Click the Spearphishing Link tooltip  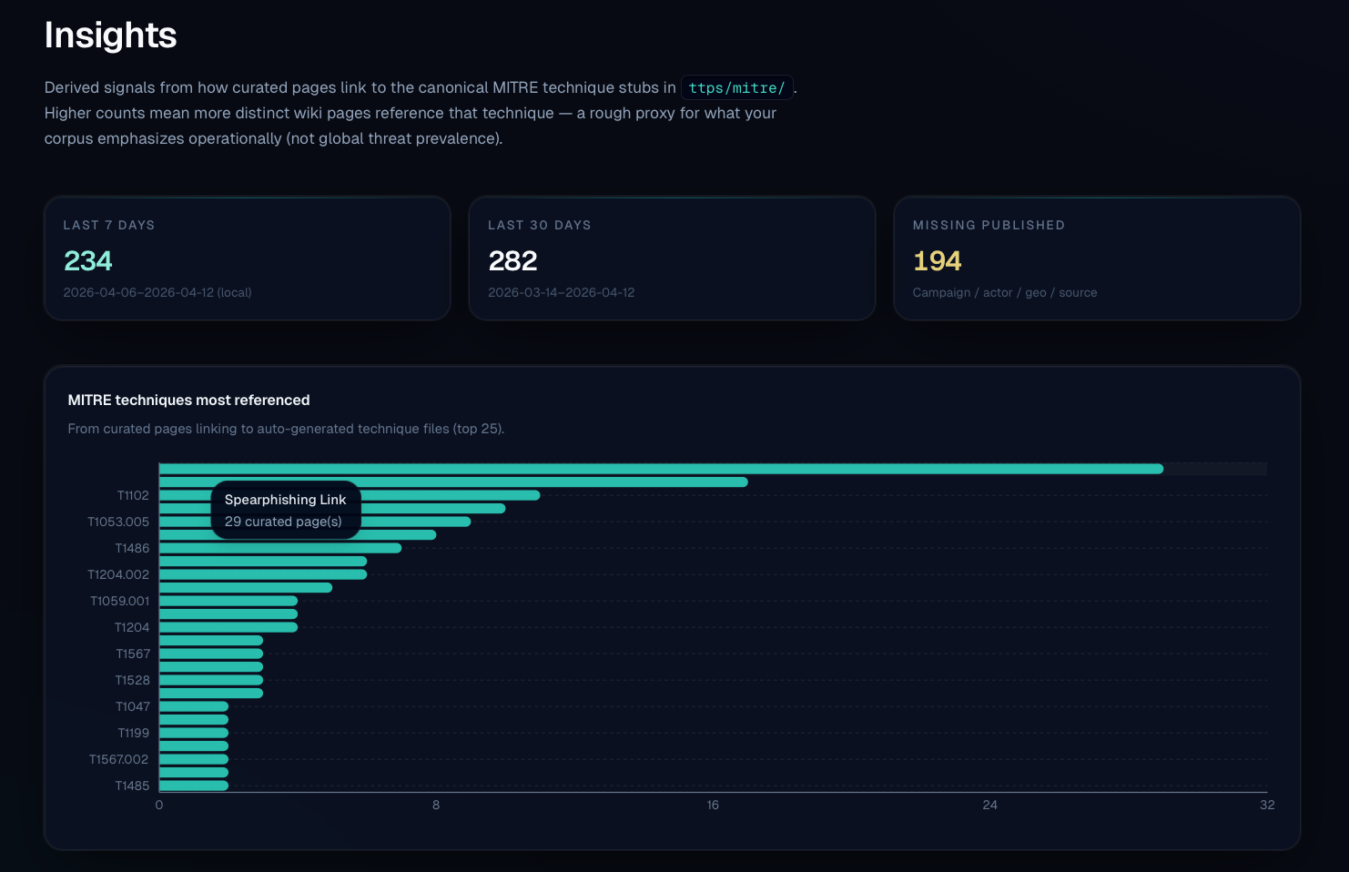point(285,510)
